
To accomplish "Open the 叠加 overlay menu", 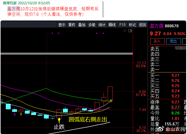I will pyautogui.click(x=82, y=25).
